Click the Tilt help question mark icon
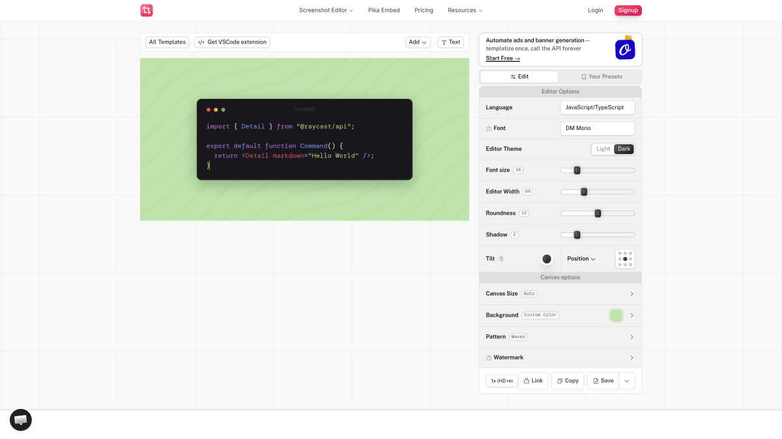782x439 pixels. tap(501, 259)
